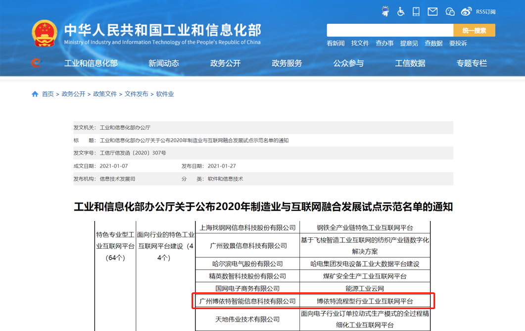The image size is (525, 331).
Task: Click the 基于飞梭智造 textile solution cell
Action: click(x=365, y=245)
